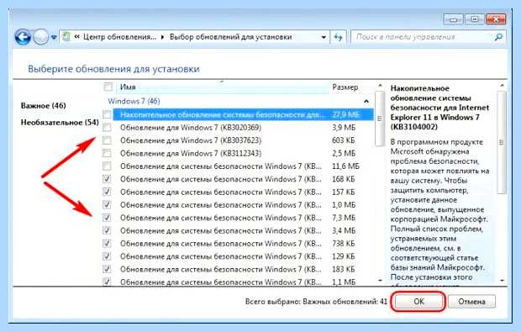Tick the checkbox of the 11,6 МБ update
This screenshot has width=521, height=332.
point(107,166)
